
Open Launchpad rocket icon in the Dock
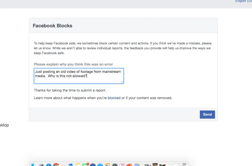click(x=42, y=165)
